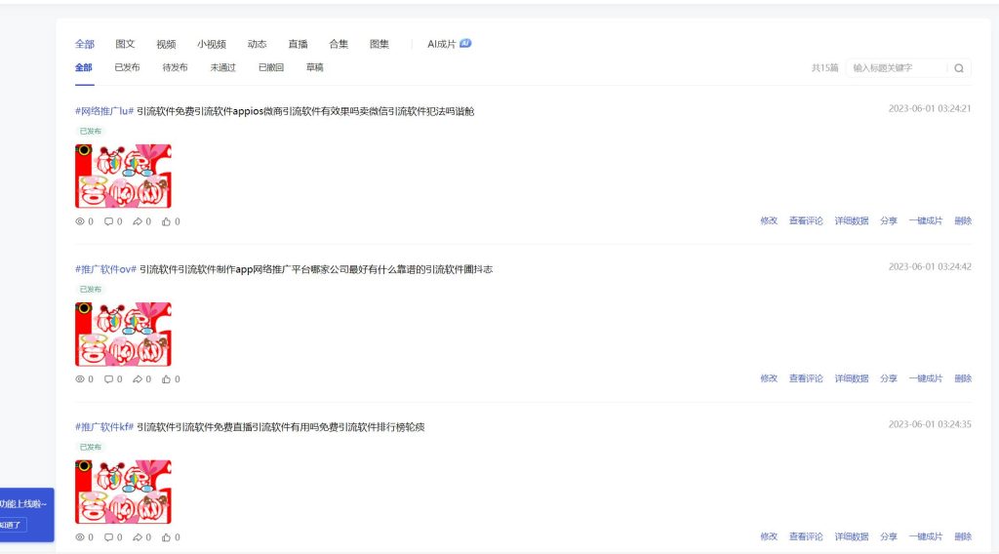Screen dimensions: 999x554
Task: Click 详细数据 for the 网络推广lu post
Action: tap(852, 221)
